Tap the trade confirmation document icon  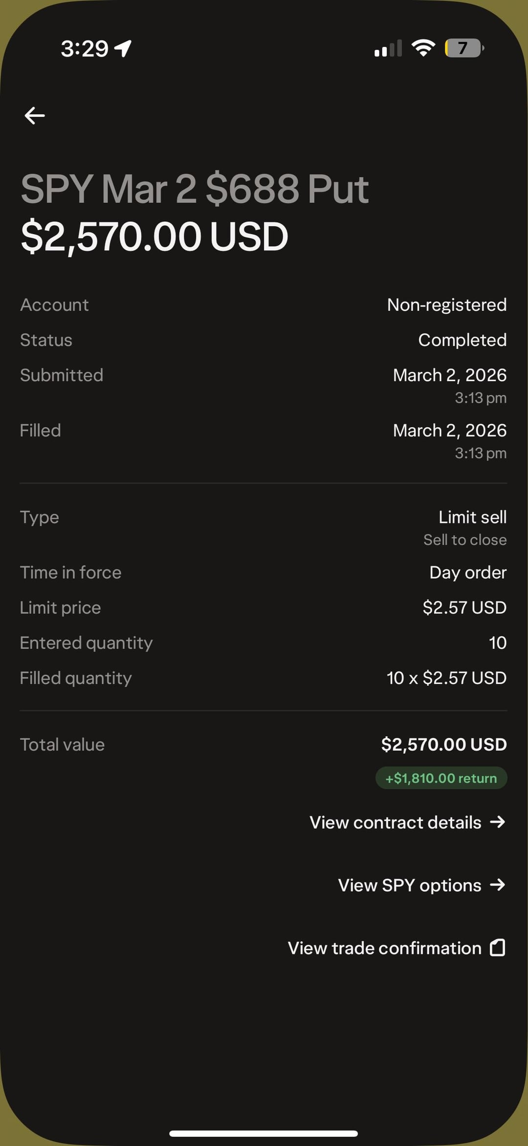point(498,948)
